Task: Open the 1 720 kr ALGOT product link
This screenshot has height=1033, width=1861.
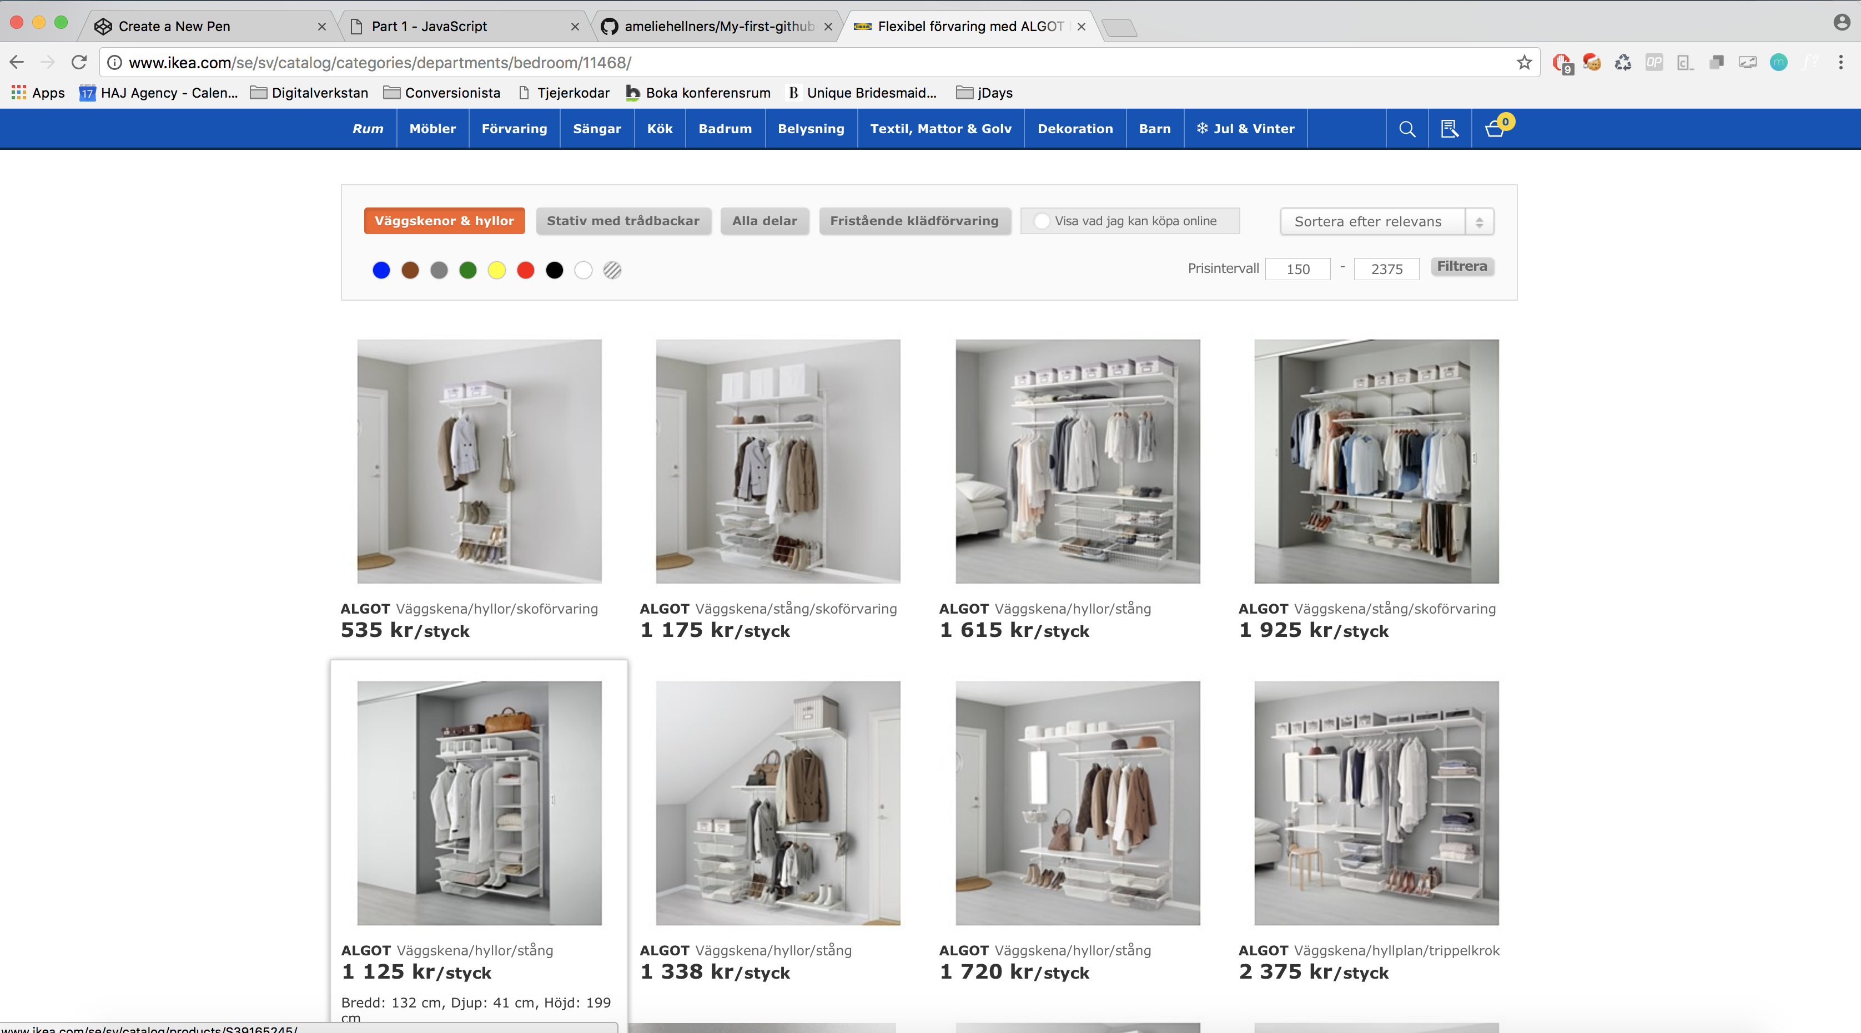Action: 1045,951
